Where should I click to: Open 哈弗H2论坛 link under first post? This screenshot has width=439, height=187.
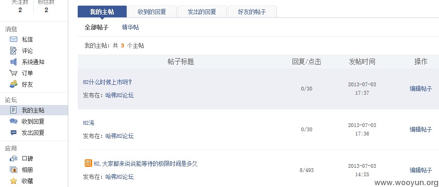click(119, 95)
